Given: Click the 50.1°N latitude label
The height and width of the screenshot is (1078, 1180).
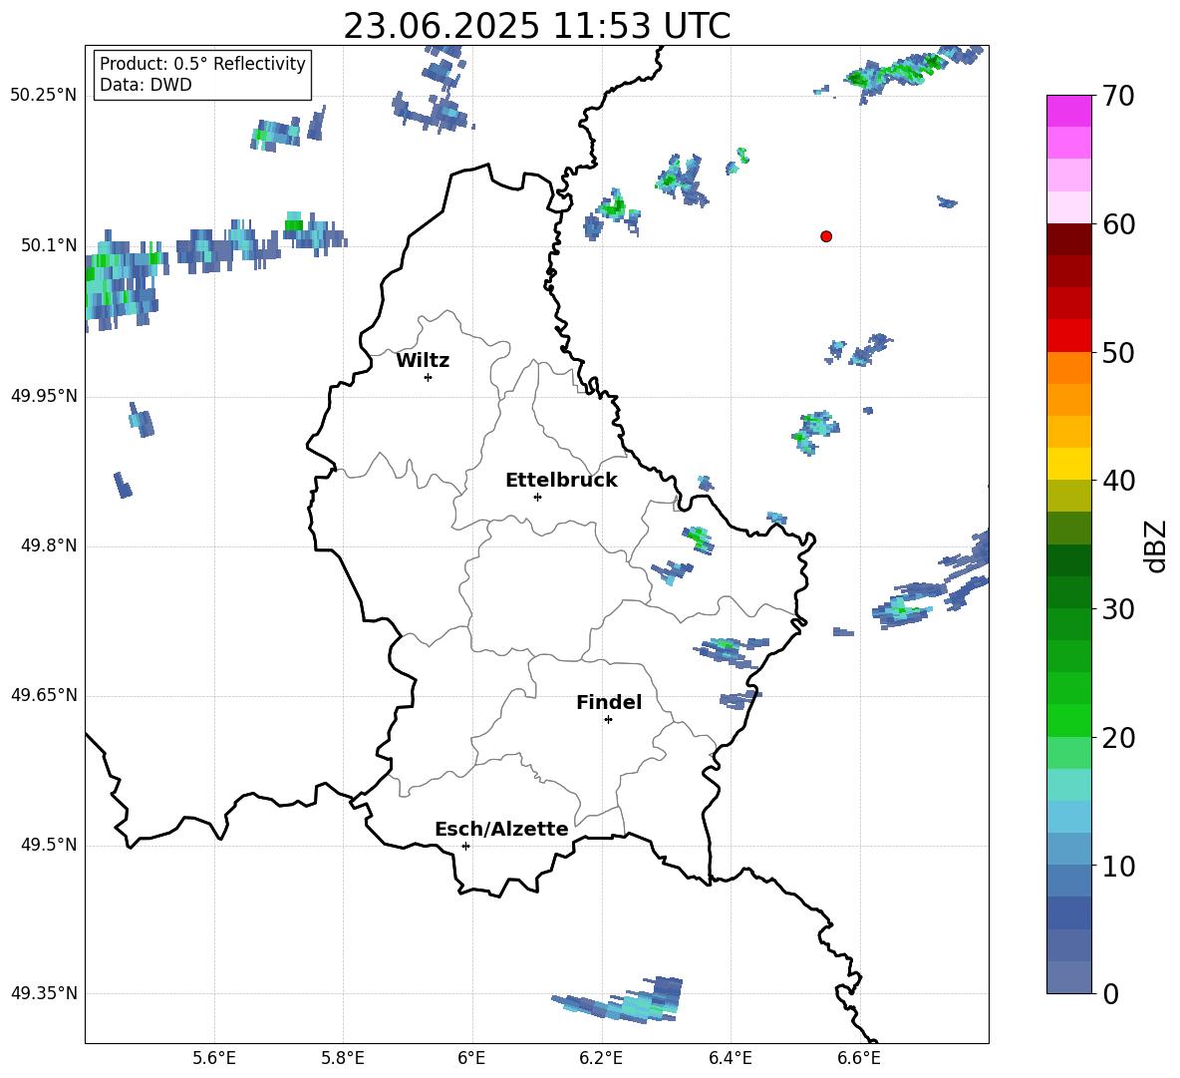Looking at the screenshot, I should tap(49, 245).
